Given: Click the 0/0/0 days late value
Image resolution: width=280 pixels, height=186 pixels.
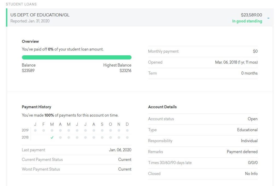Looking at the screenshot, I should pos(253,163).
